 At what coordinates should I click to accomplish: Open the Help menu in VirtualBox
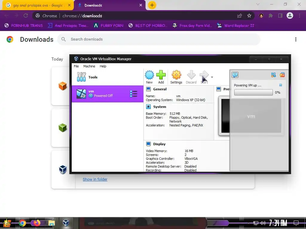click(x=103, y=66)
